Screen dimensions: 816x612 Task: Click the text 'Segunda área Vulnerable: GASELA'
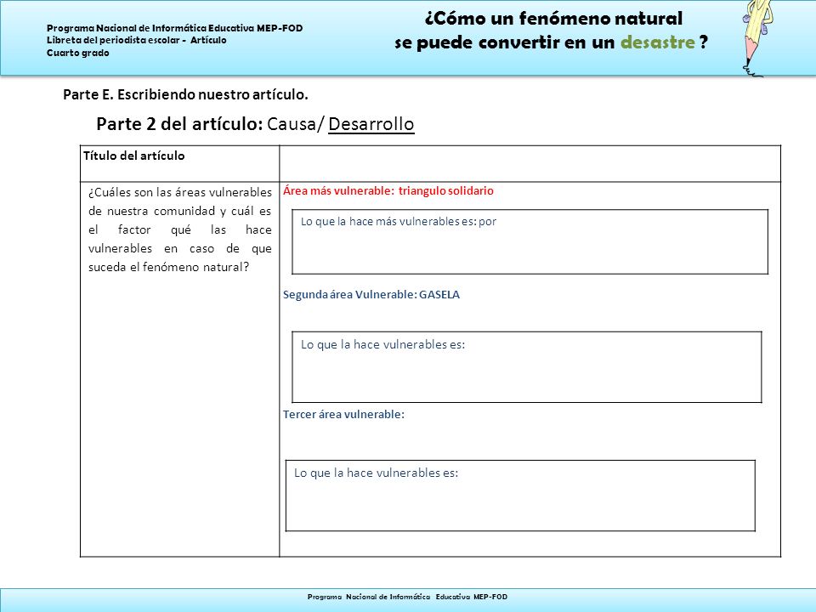(x=371, y=295)
